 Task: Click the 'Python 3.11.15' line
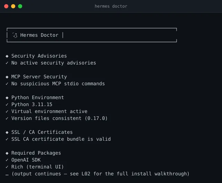click(x=32, y=105)
